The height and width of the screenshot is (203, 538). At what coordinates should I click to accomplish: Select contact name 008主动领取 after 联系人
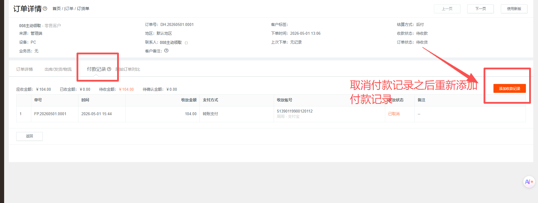pyautogui.click(x=171, y=42)
